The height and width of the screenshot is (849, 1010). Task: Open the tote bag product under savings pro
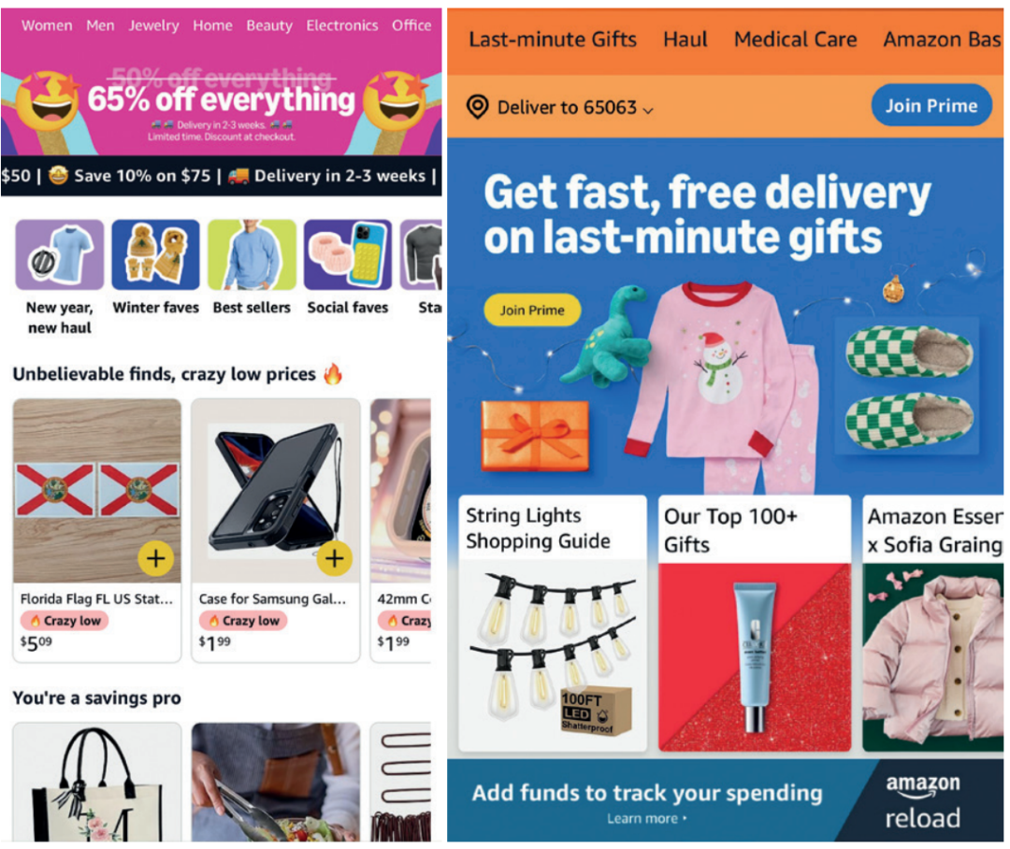[x=97, y=782]
